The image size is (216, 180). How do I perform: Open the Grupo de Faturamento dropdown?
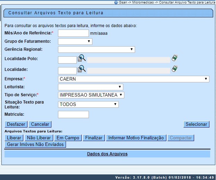(x=75, y=42)
